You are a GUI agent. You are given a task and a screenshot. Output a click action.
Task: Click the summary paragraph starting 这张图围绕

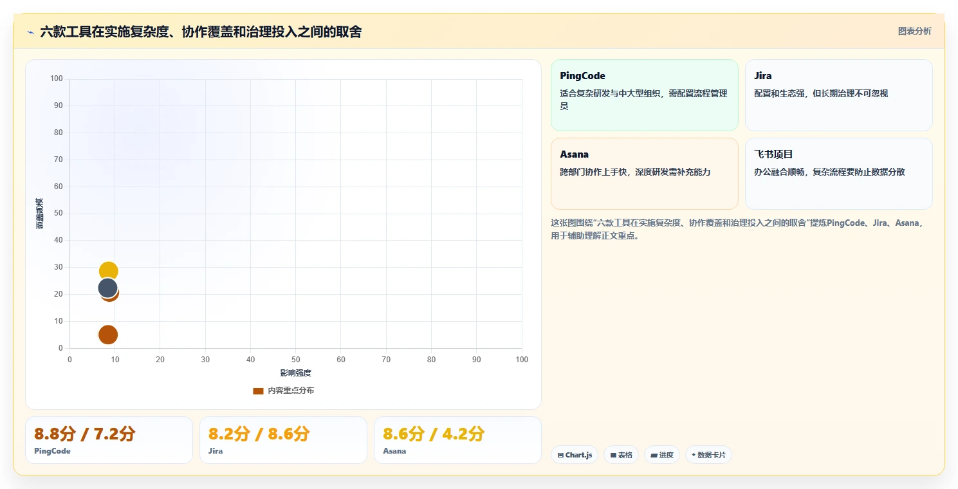pyautogui.click(x=737, y=229)
